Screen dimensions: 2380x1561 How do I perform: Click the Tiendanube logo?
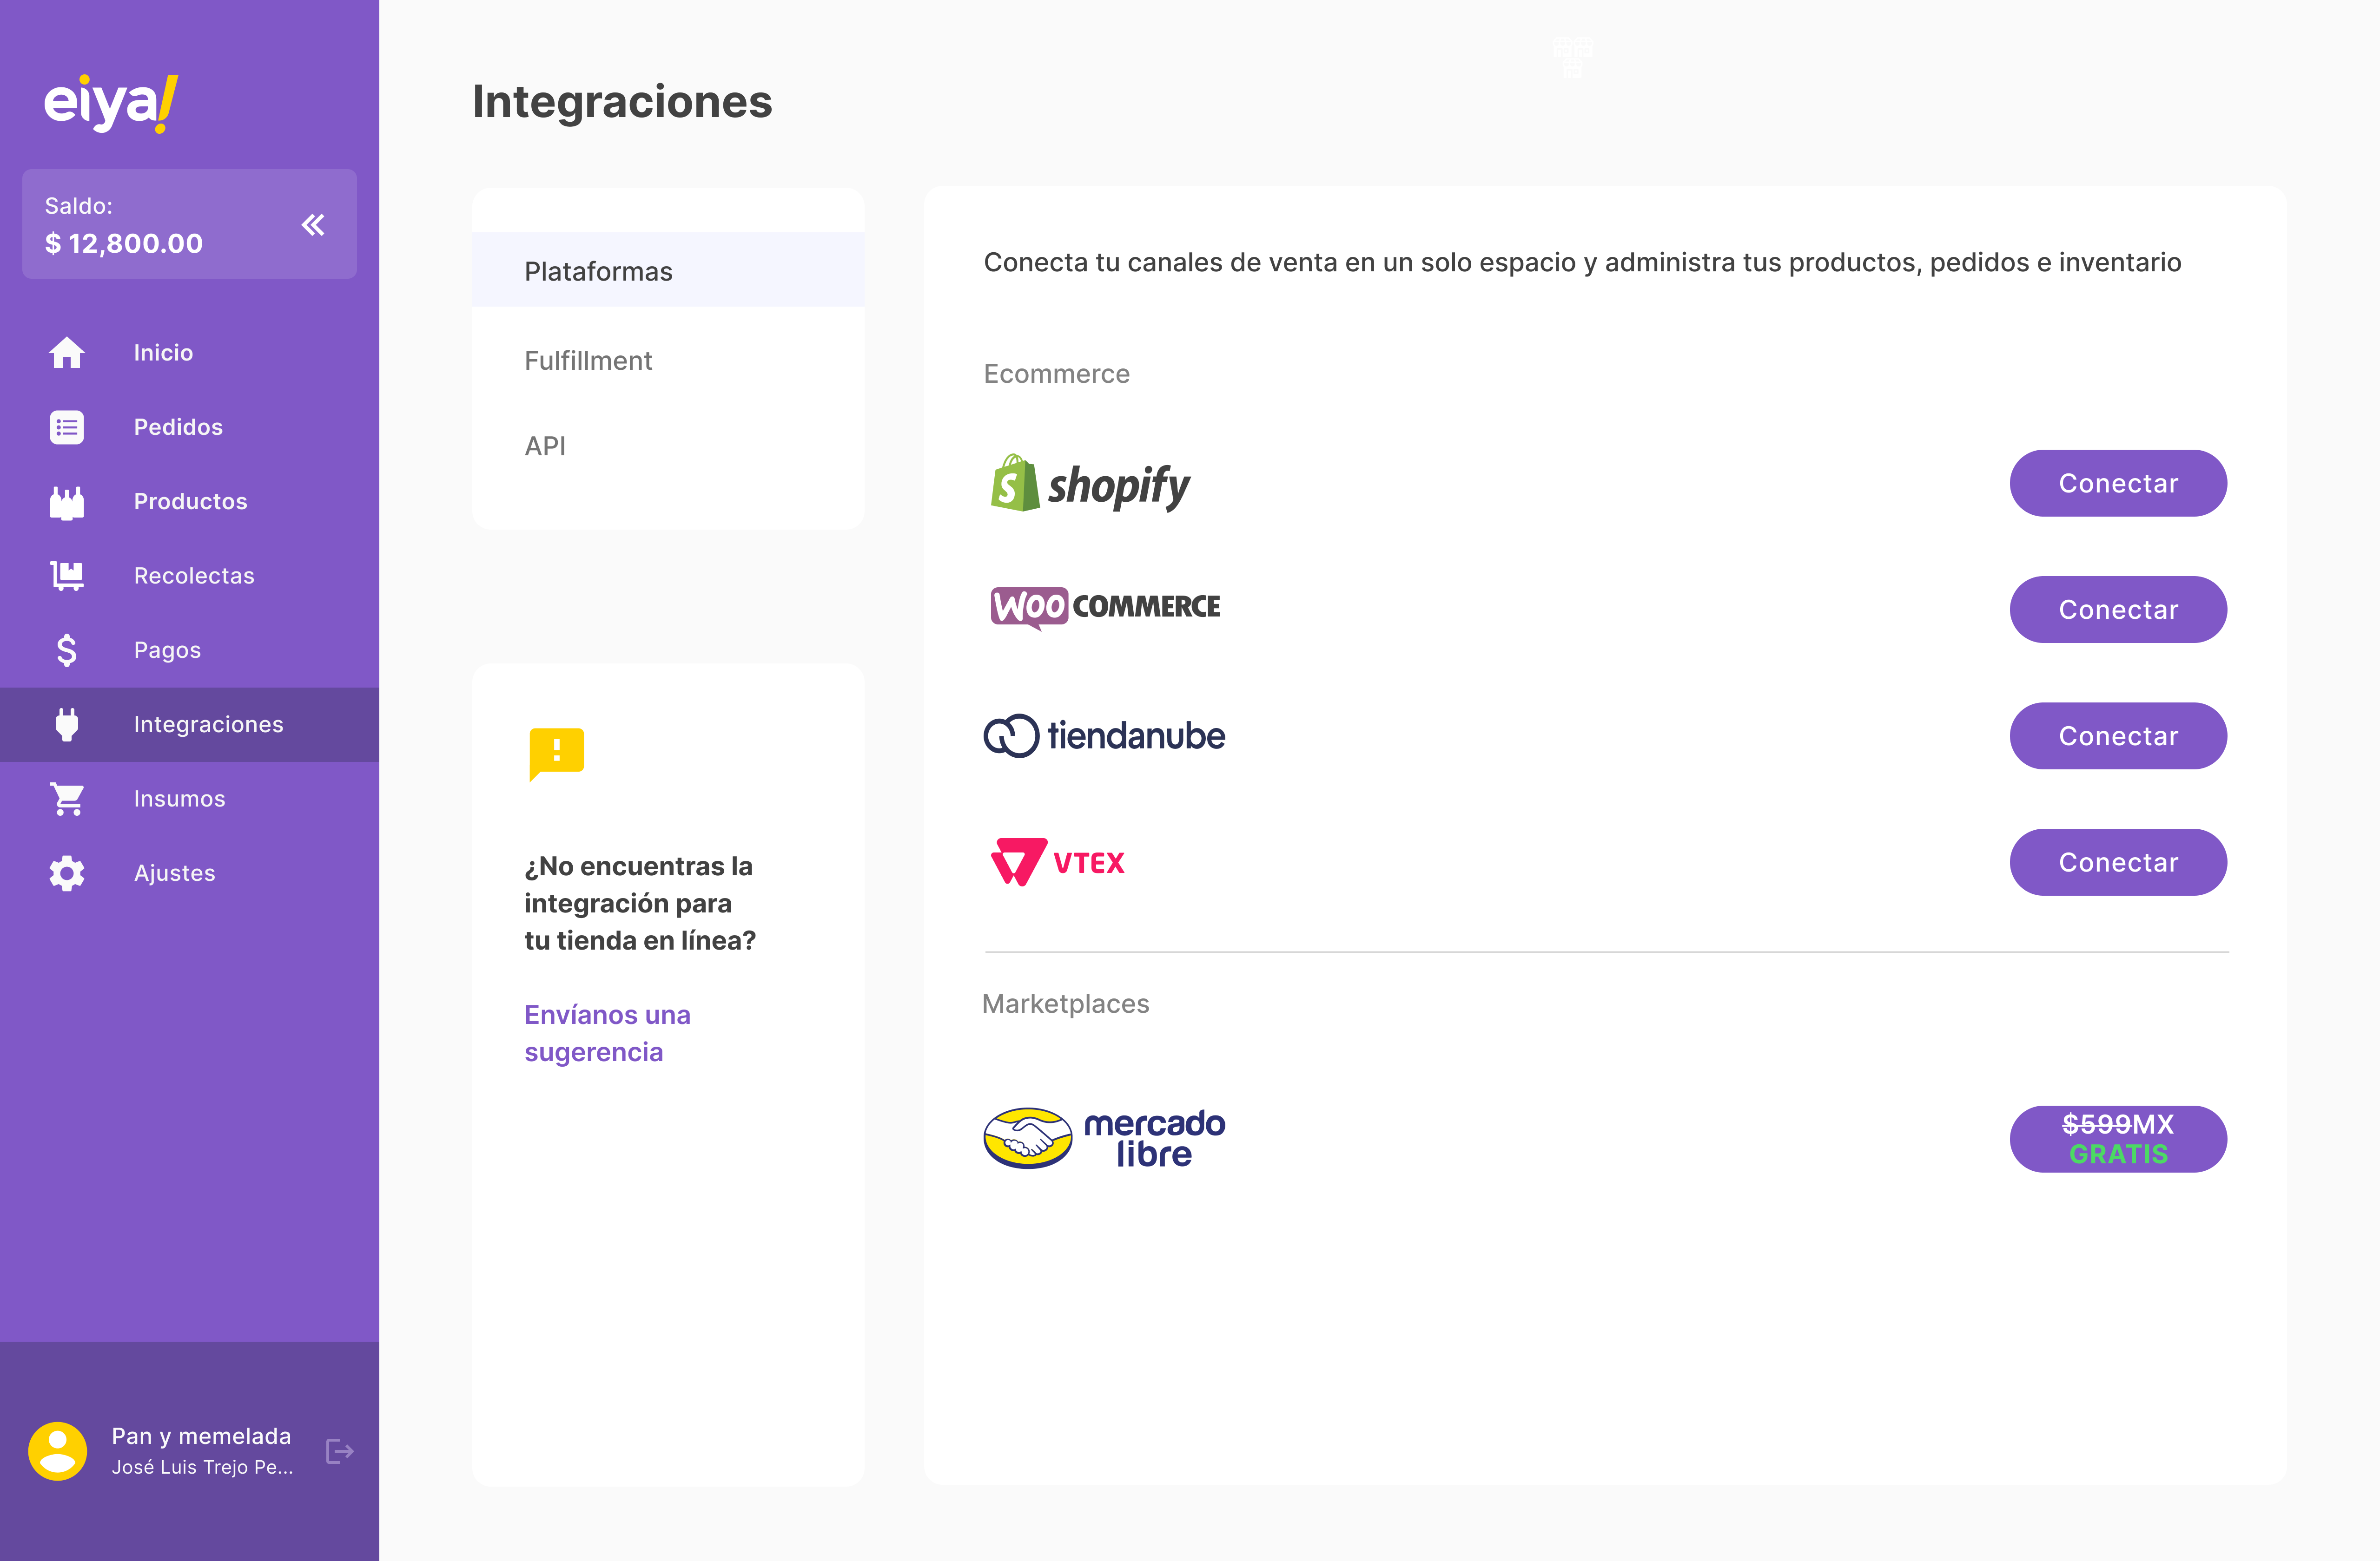[x=1105, y=736]
